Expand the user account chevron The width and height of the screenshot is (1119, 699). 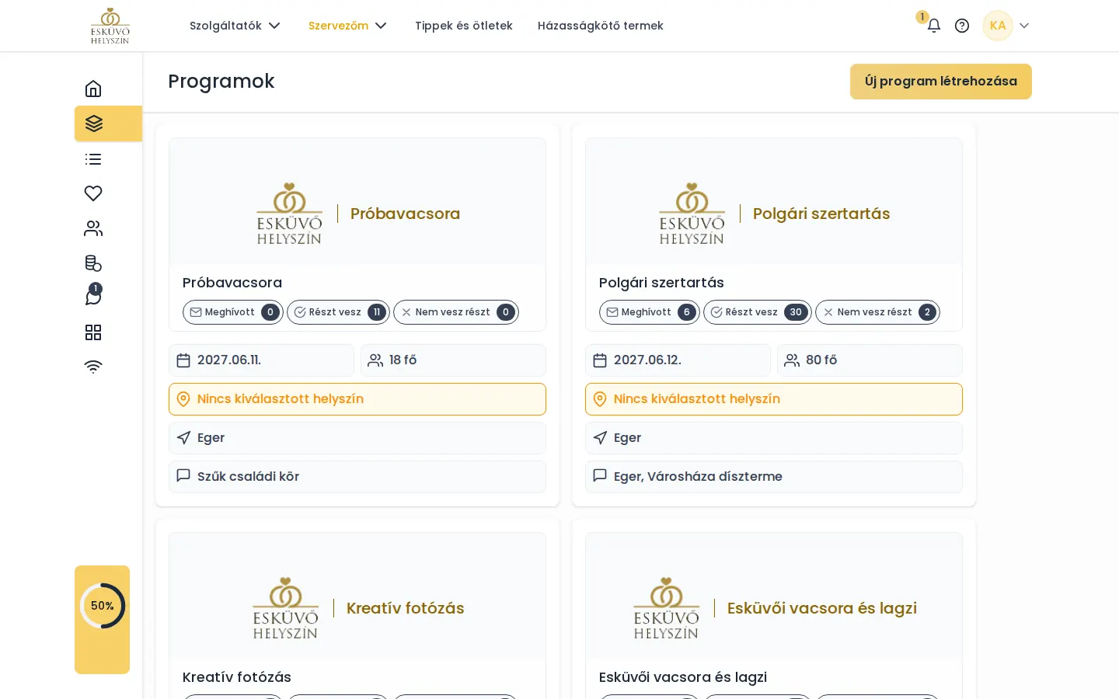1024,26
